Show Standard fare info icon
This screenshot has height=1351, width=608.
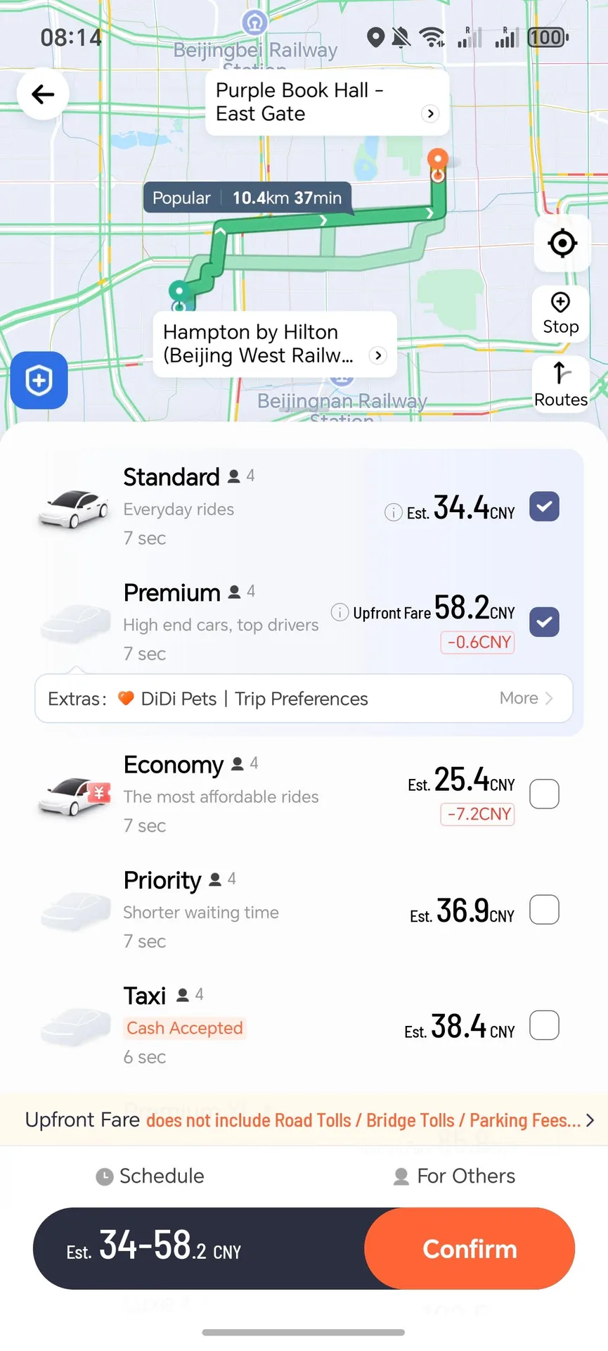pos(394,512)
